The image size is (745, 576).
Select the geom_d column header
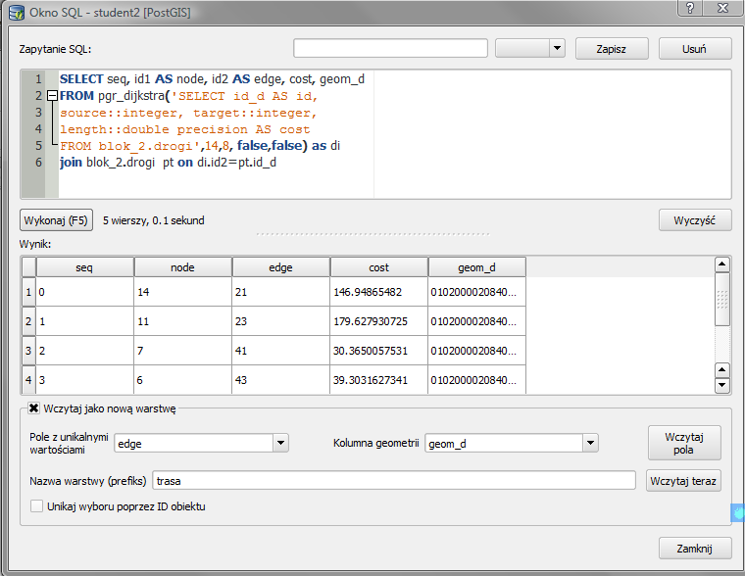477,267
